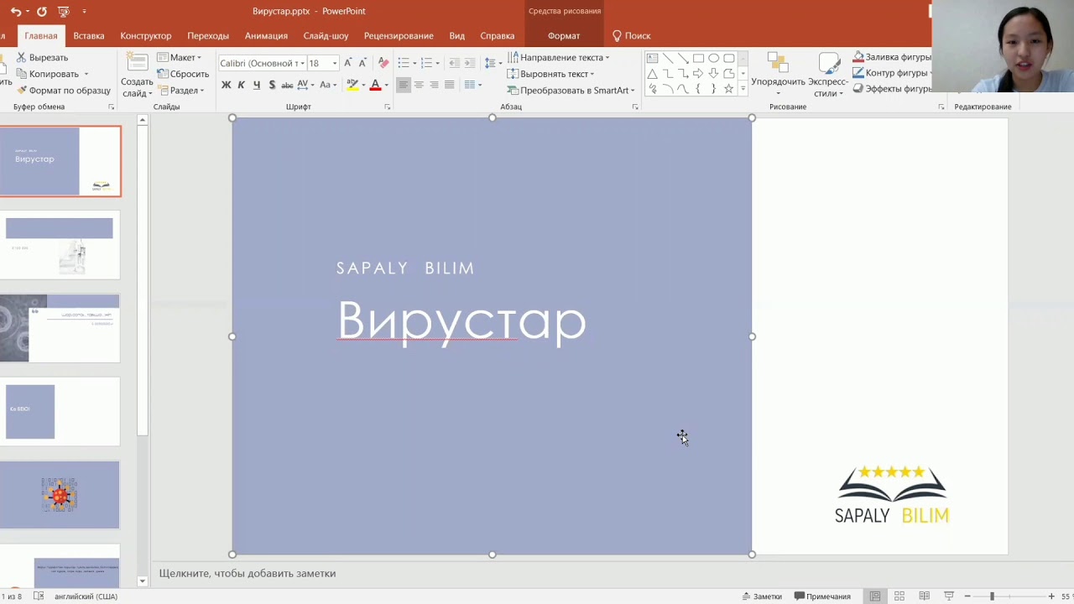Open the Макет layout dropdown
Screen dimensions: 1074x604
click(x=180, y=57)
